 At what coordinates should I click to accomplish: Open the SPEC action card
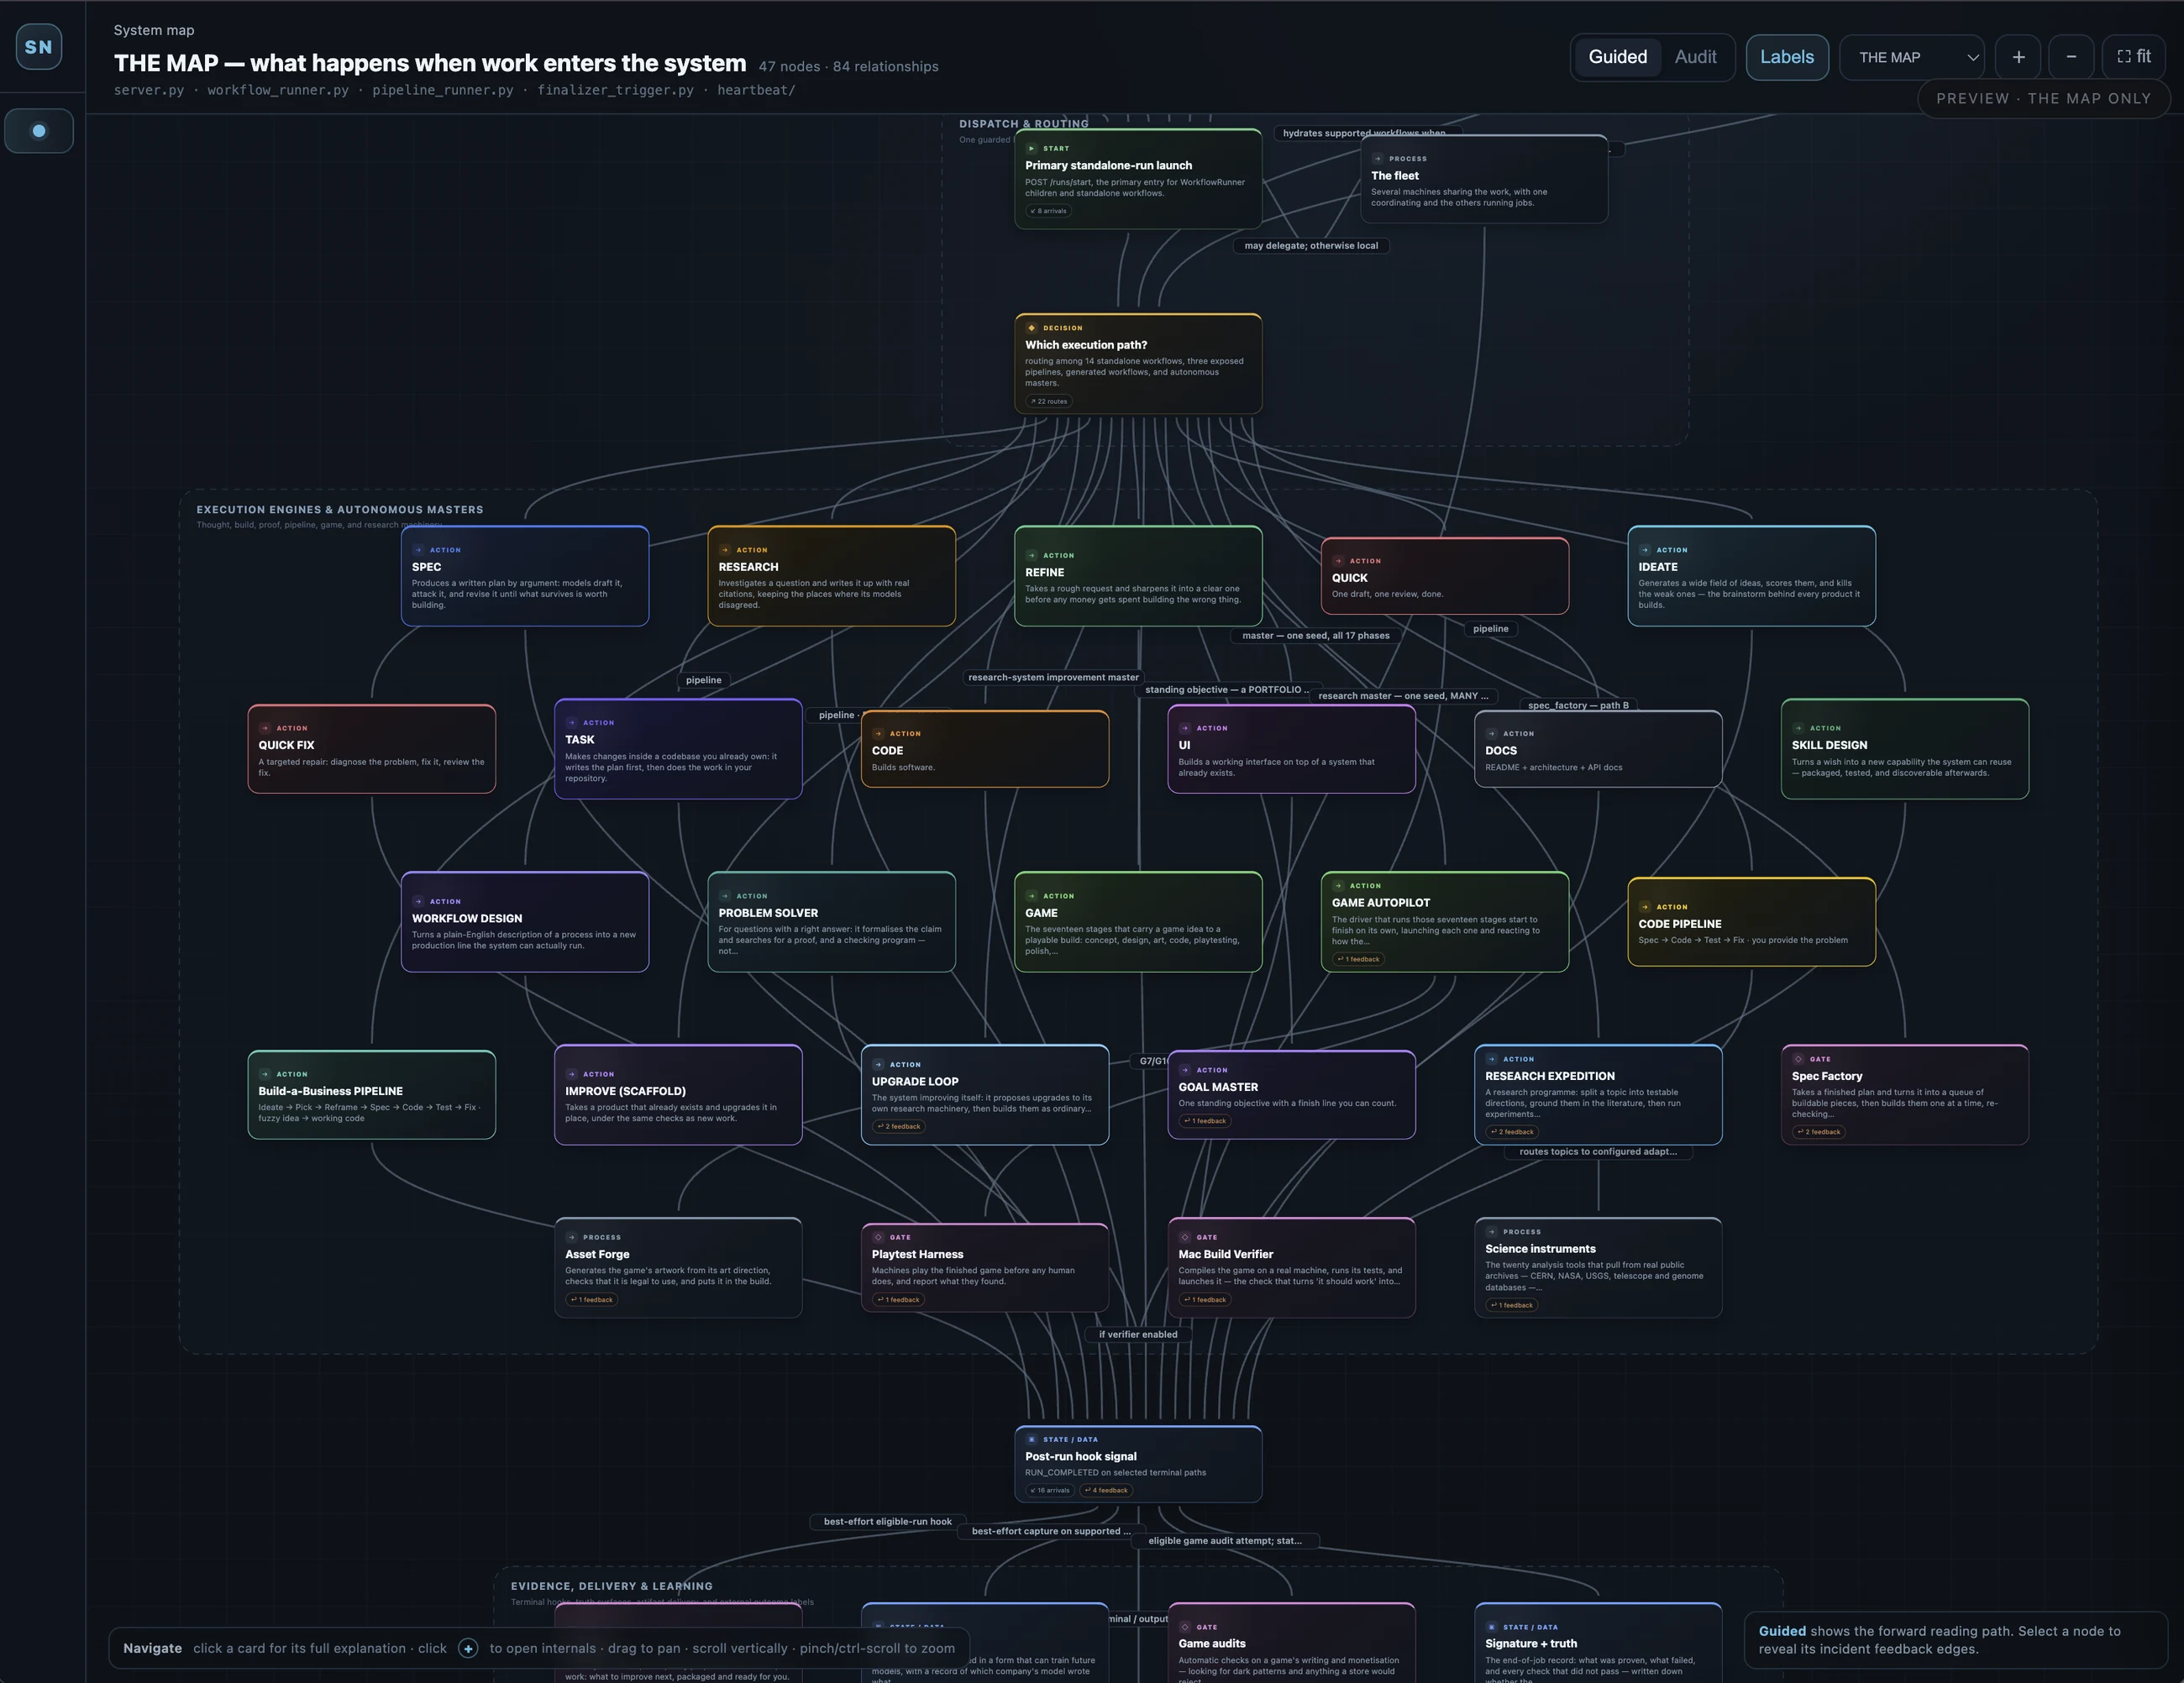[525, 576]
